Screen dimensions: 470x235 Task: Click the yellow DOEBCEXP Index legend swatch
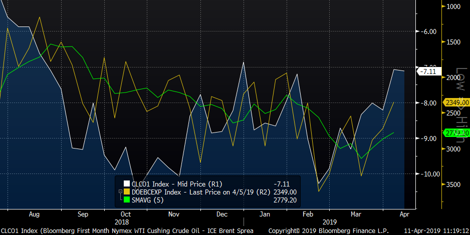click(127, 192)
